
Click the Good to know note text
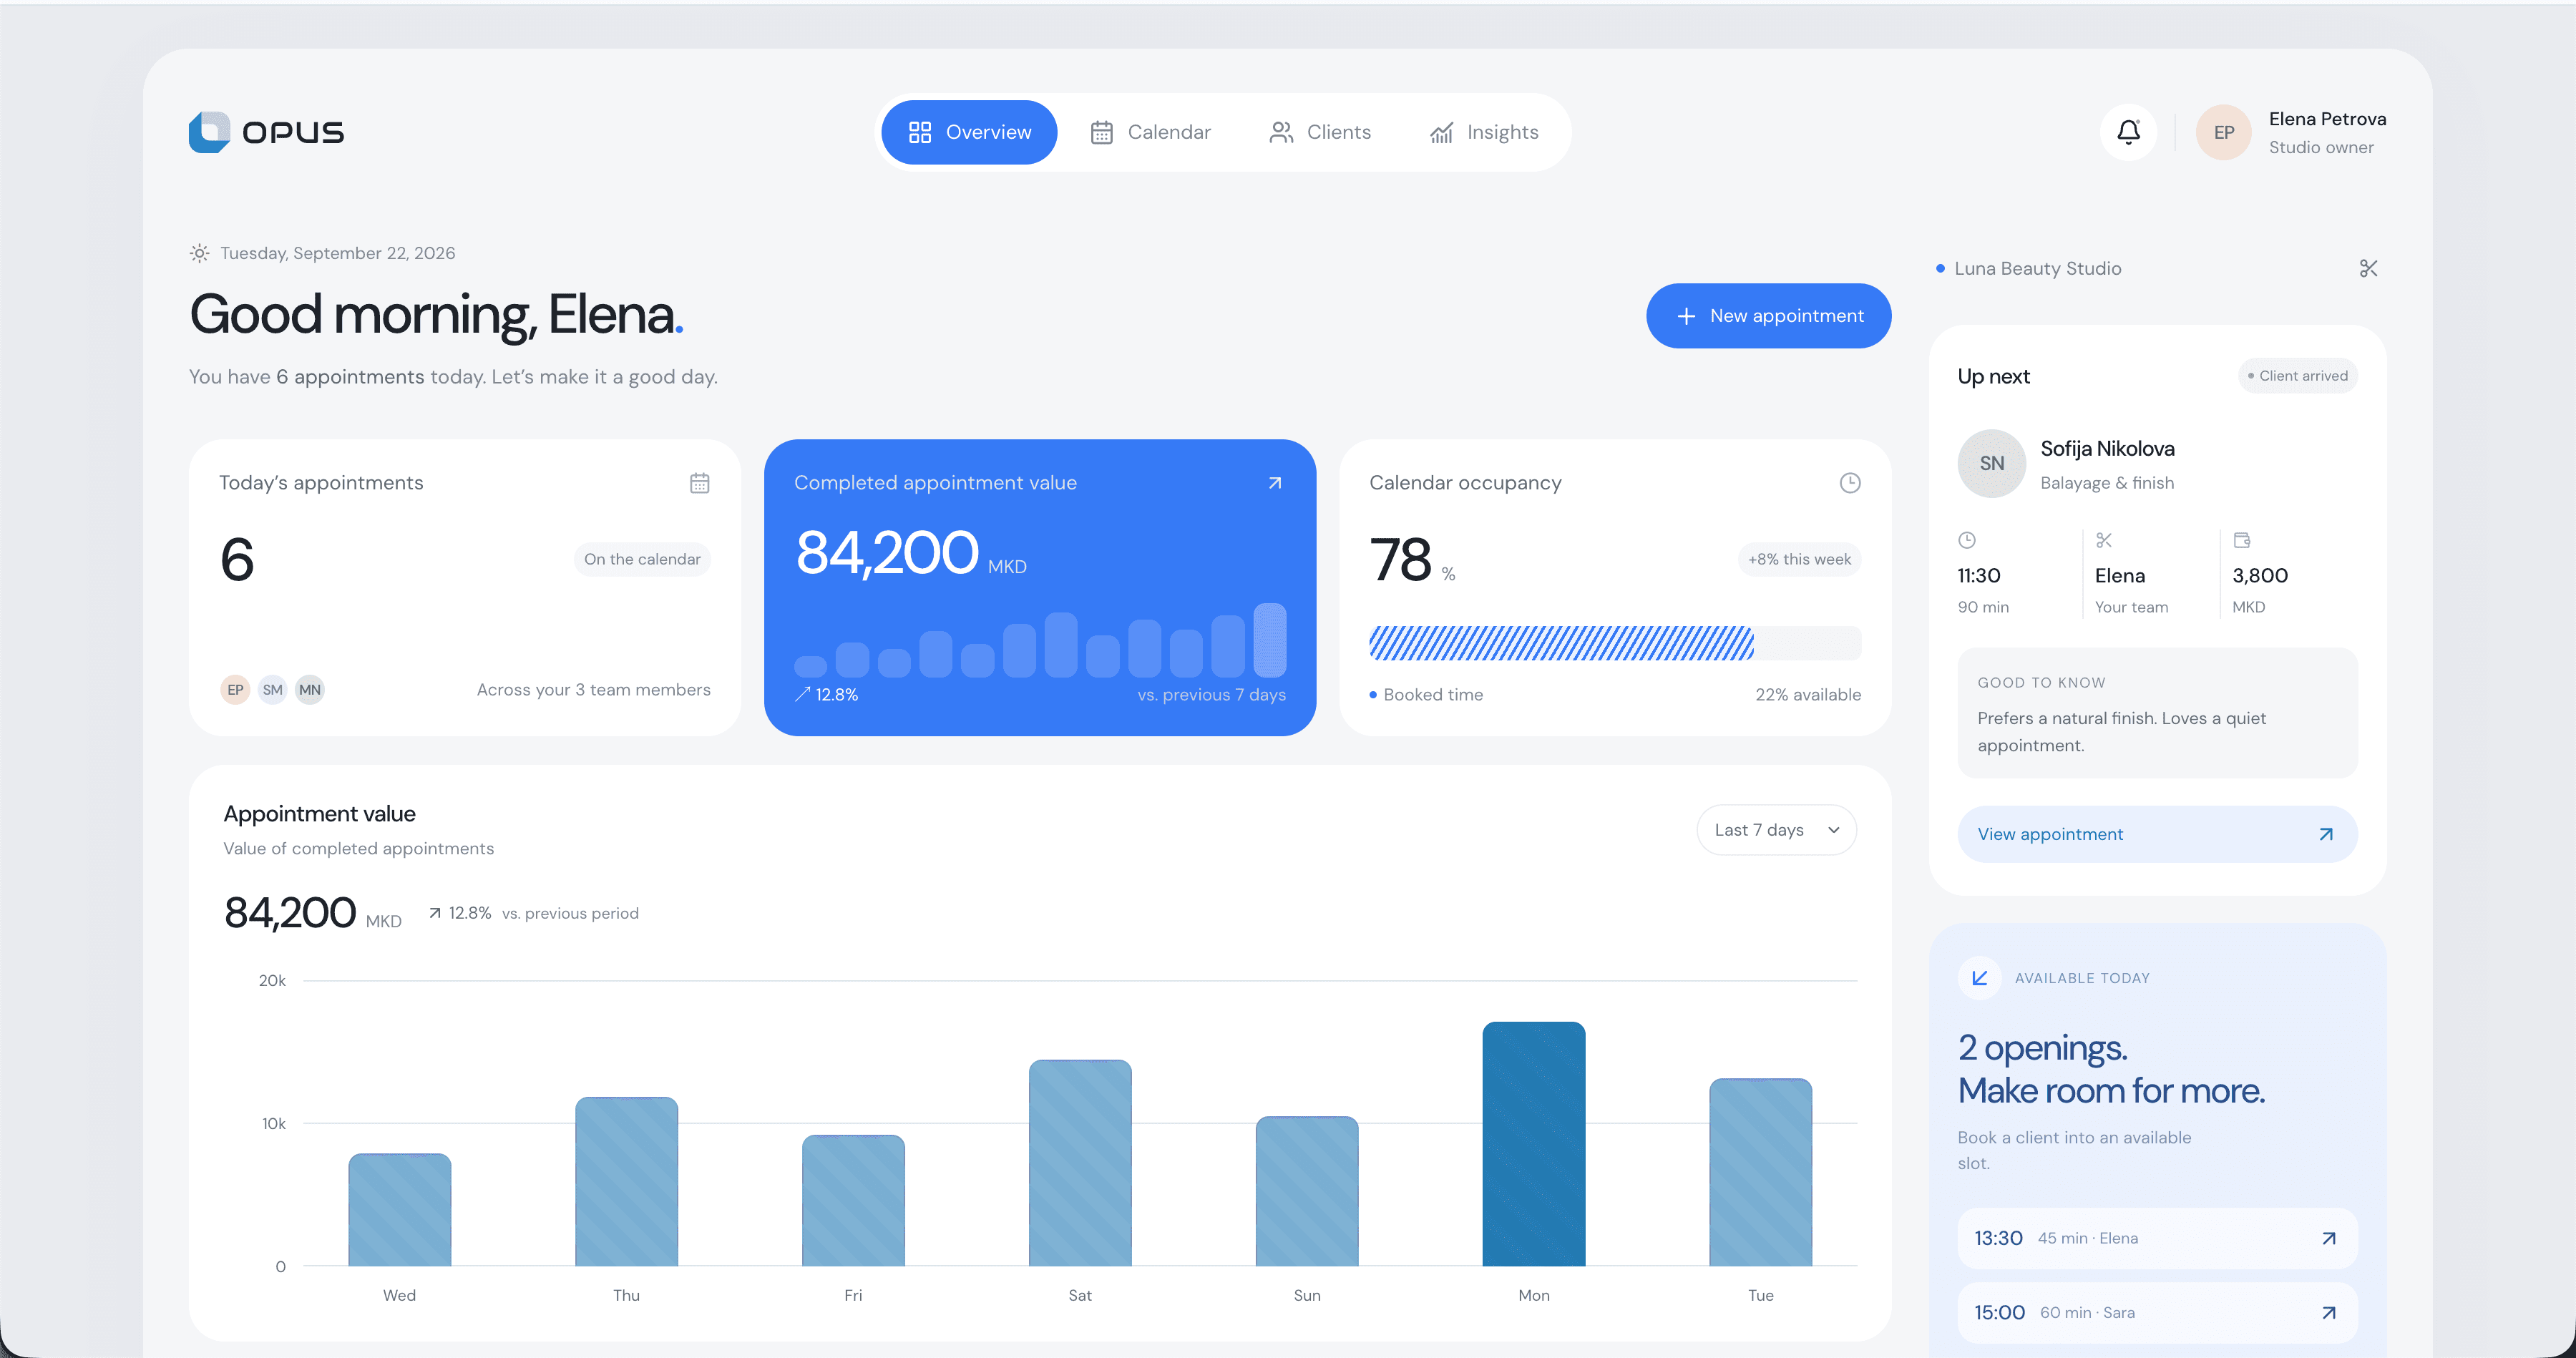(x=2121, y=732)
